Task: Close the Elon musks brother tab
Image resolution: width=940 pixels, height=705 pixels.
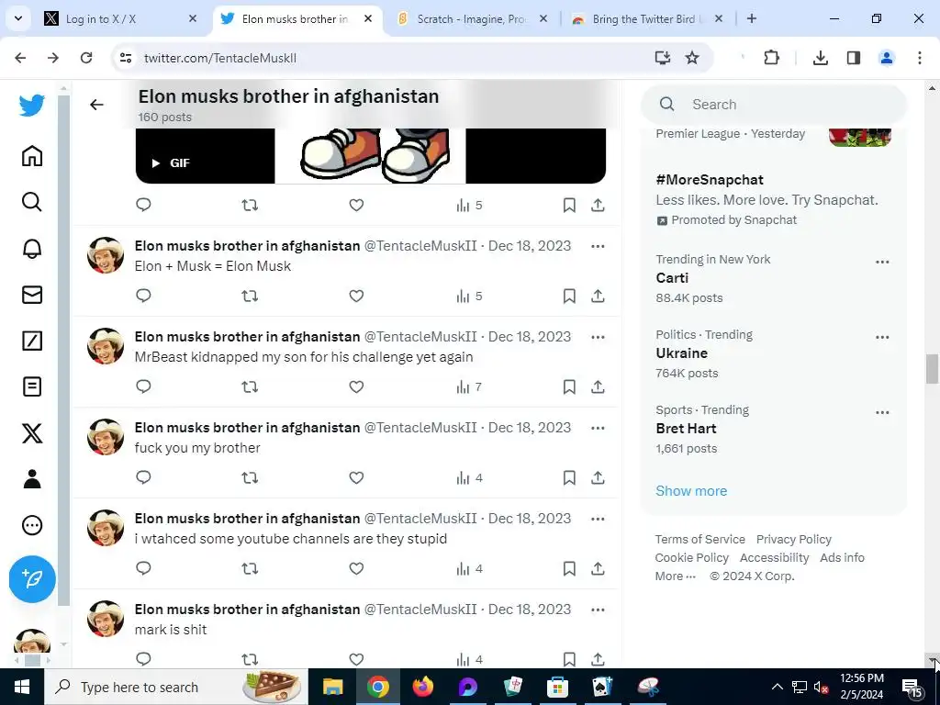Action: [368, 18]
